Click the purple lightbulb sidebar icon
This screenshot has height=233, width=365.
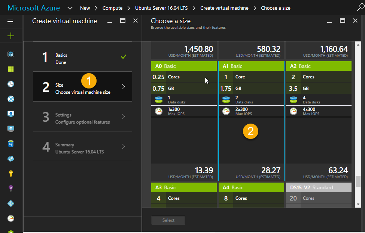pyautogui.click(x=11, y=189)
